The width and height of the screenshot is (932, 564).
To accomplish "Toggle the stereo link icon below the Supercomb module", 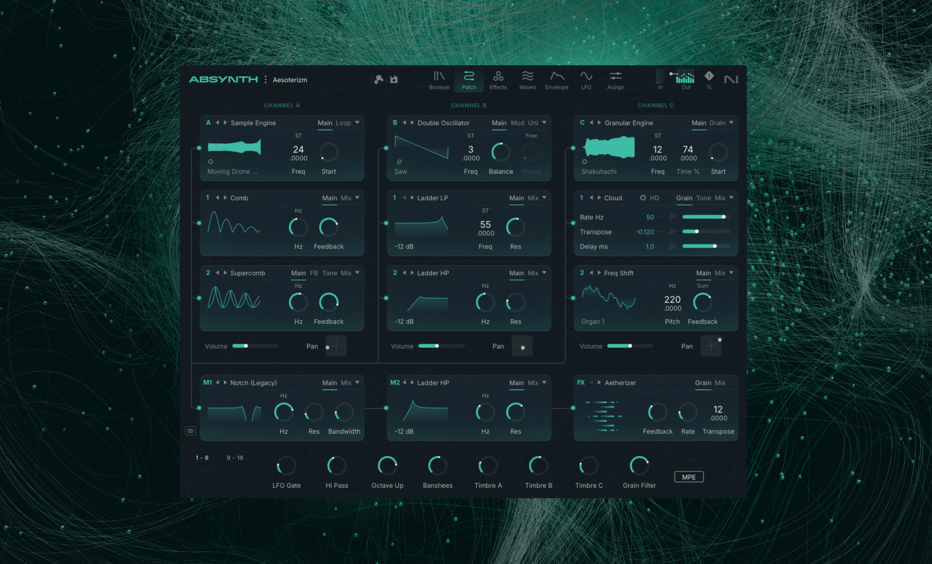I will coord(190,430).
